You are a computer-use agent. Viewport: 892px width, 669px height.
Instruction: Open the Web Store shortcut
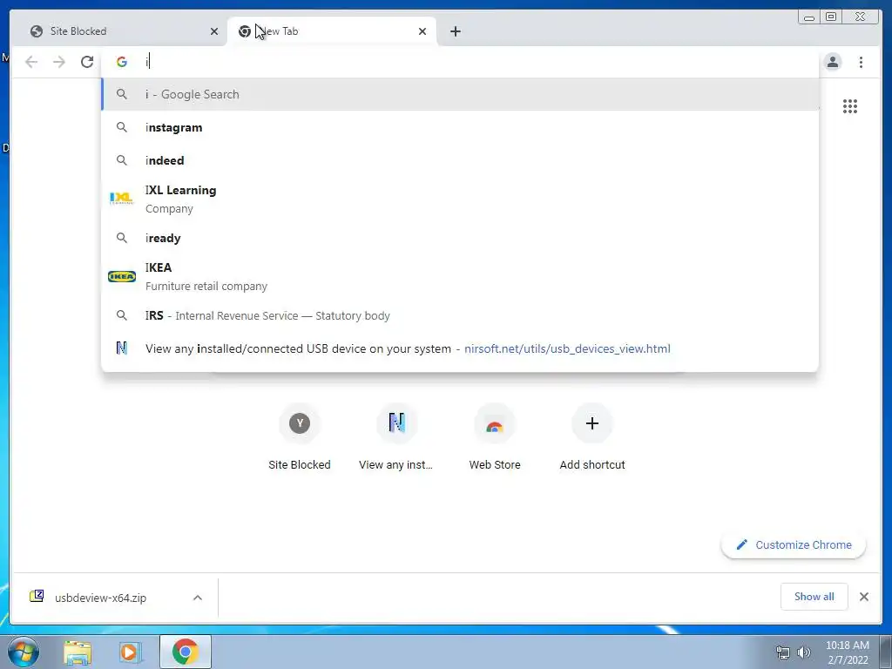coord(495,437)
